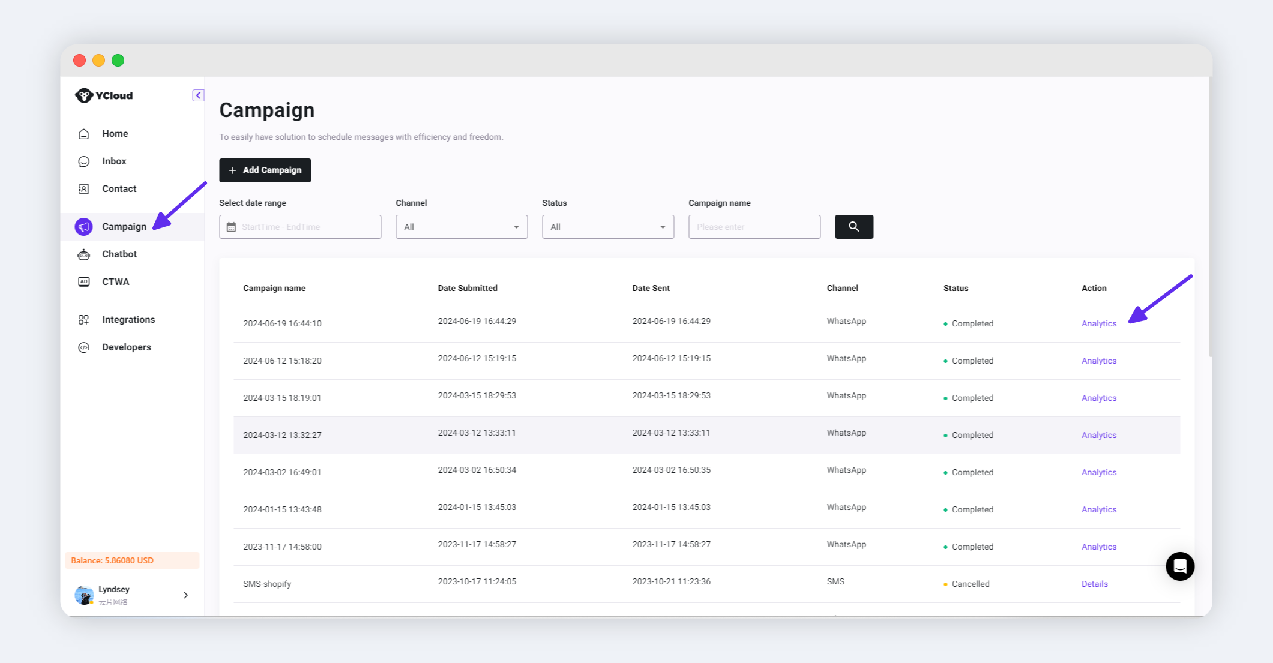Expand the Channel filter dropdown
Image resolution: width=1273 pixels, height=663 pixels.
[x=461, y=227]
